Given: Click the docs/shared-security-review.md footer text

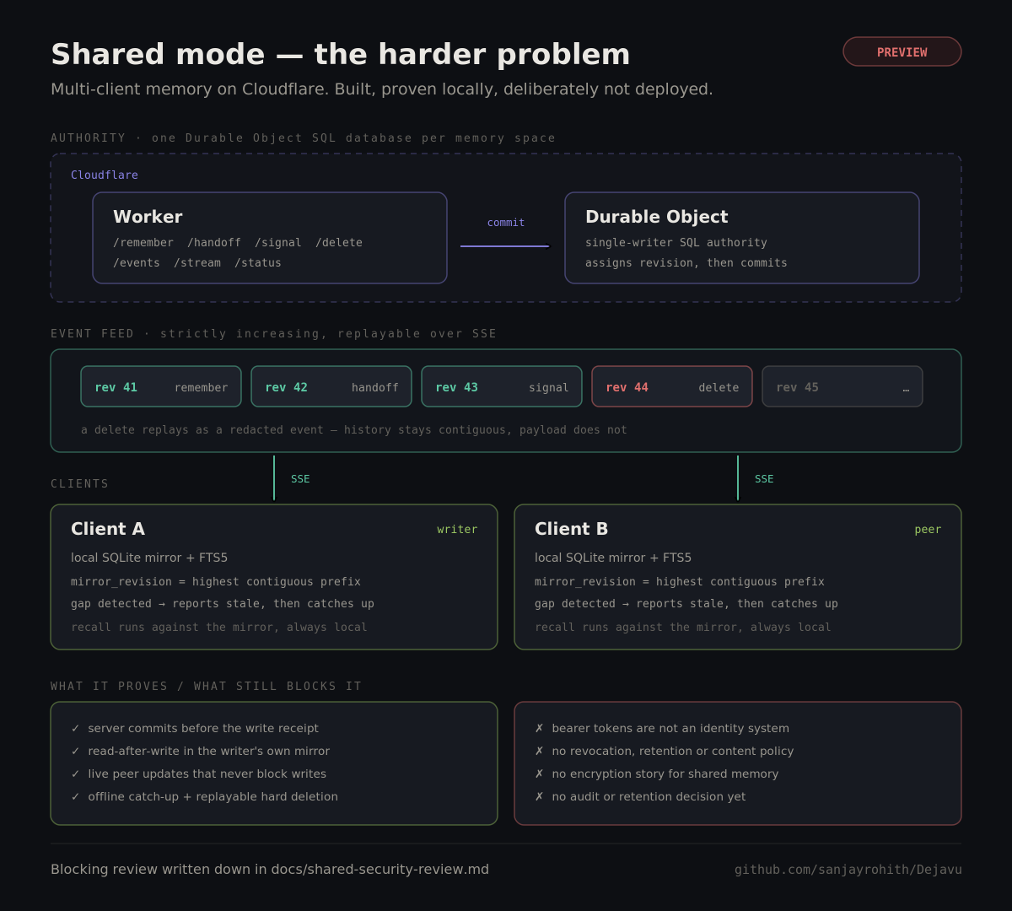Looking at the screenshot, I should pos(379,870).
